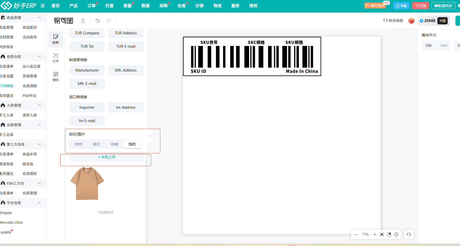460x246 pixels.
Task: Click the 预约培训 button
Action: 375,6
